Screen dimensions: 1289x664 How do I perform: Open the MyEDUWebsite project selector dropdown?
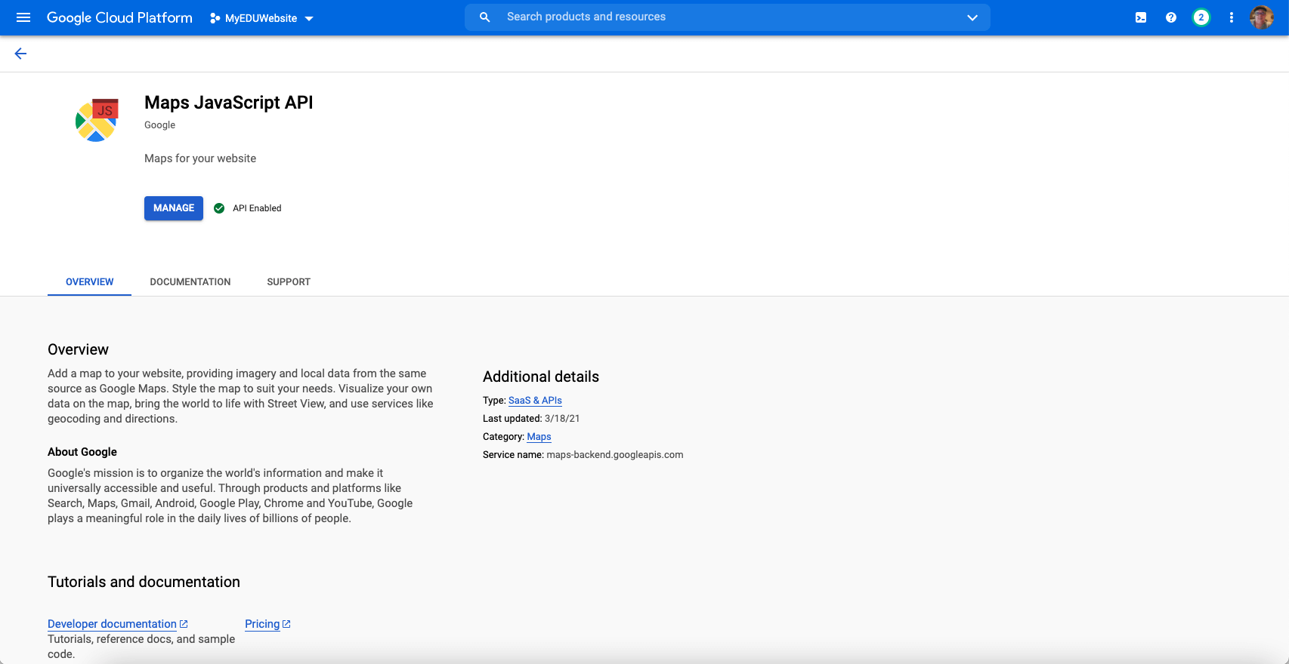pyautogui.click(x=261, y=18)
